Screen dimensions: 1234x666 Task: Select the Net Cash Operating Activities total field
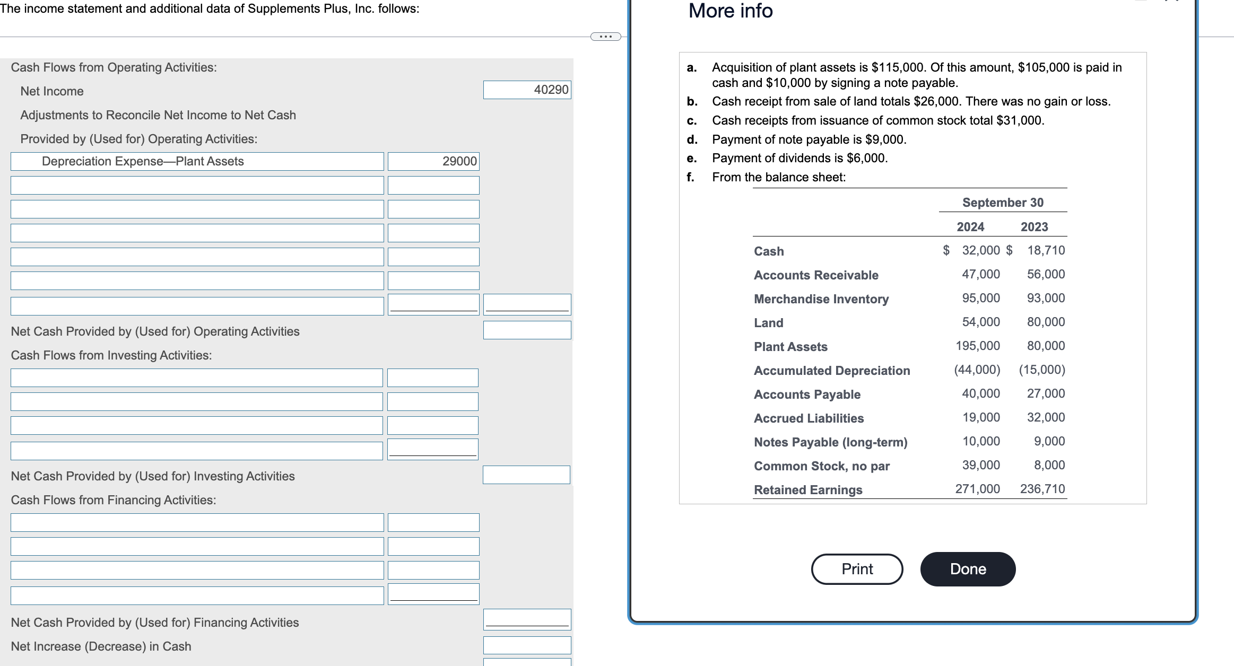[527, 330]
